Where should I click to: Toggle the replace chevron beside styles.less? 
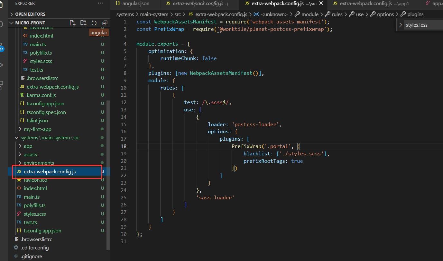(x=400, y=25)
